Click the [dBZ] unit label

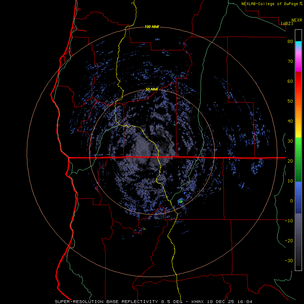coord(287,23)
